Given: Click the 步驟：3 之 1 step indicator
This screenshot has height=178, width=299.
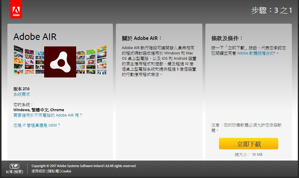Looking at the screenshot, I should point(271,11).
